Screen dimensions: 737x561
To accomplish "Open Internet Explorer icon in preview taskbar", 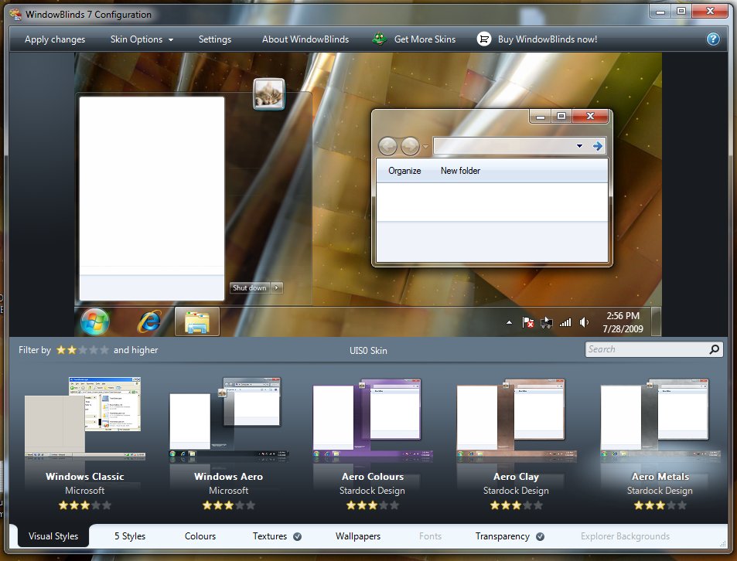I will pyautogui.click(x=149, y=322).
